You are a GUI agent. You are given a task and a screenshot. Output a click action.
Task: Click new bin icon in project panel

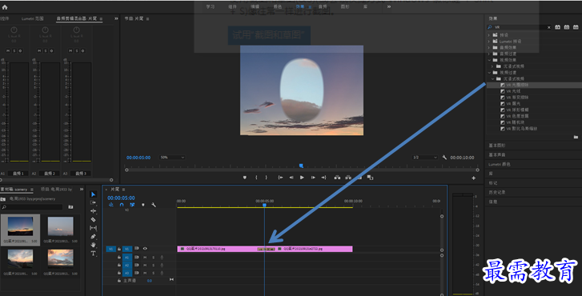click(70, 207)
